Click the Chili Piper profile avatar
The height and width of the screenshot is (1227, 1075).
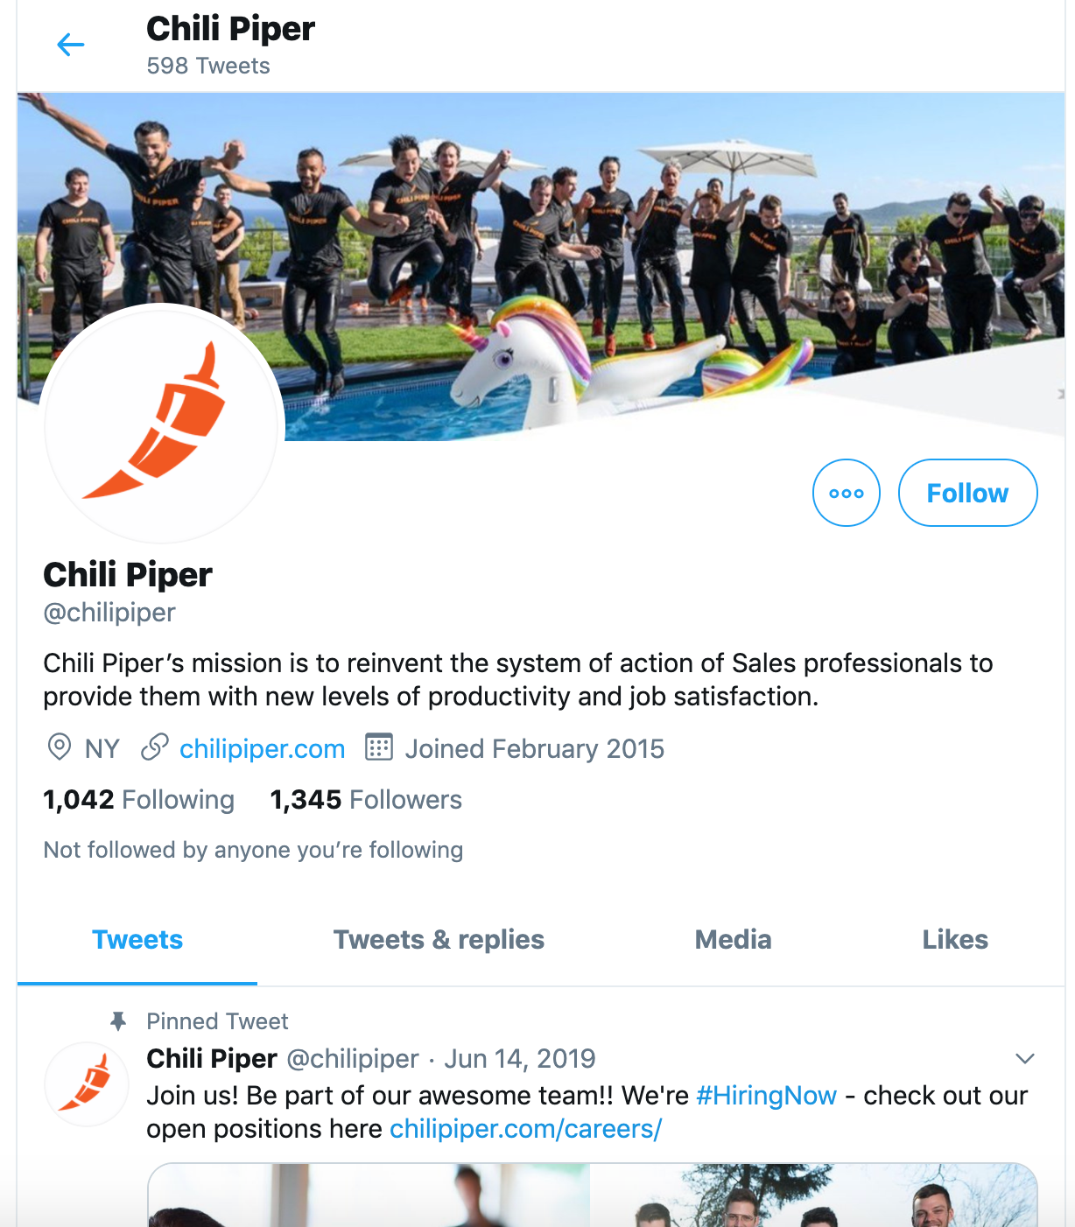tap(160, 424)
